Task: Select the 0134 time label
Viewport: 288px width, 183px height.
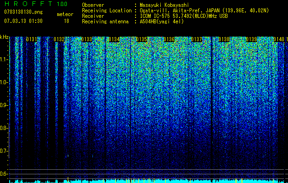Action: [114, 39]
